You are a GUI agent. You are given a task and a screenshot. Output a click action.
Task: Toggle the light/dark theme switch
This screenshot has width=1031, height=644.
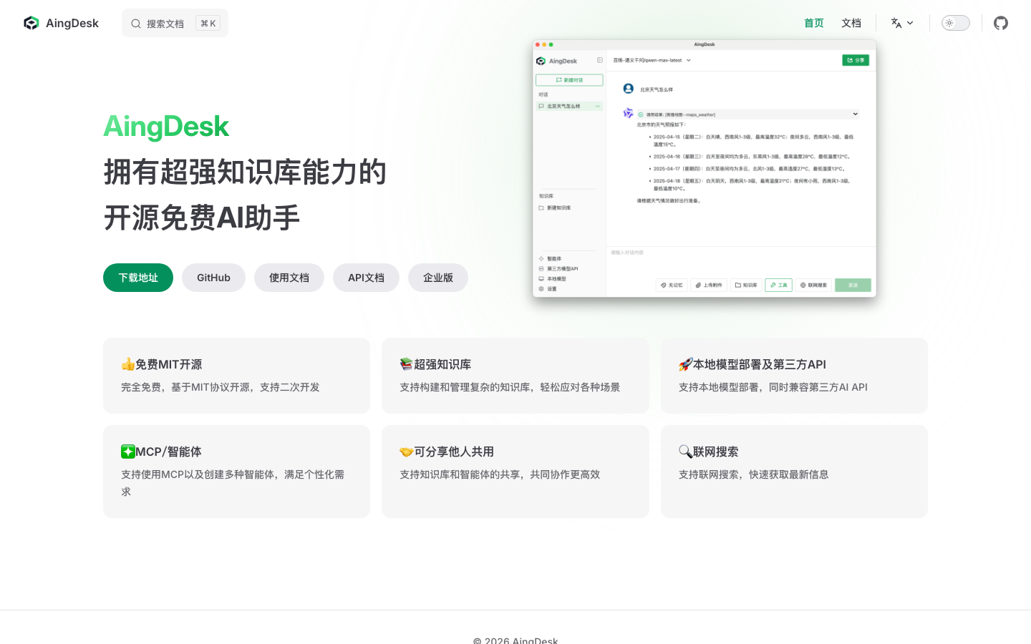pyautogui.click(x=955, y=23)
